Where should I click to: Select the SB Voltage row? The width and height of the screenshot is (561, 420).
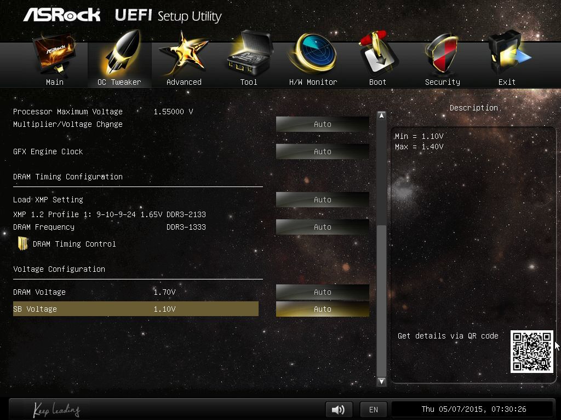136,309
